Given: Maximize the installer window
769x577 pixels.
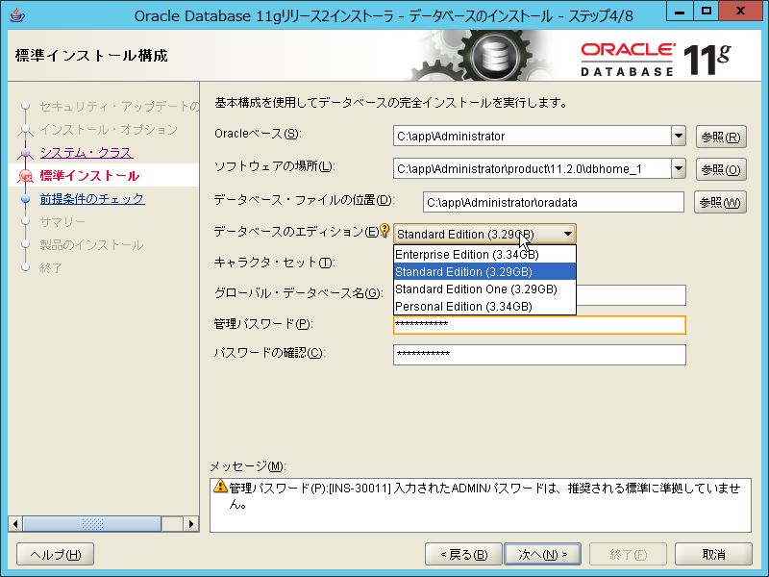Looking at the screenshot, I should coord(707,12).
